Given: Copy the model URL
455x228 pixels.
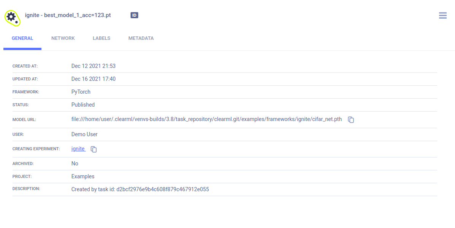Looking at the screenshot, I should coord(351,120).
